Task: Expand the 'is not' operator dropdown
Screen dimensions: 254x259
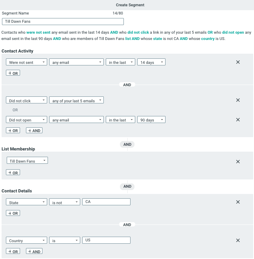Action: 65,203
